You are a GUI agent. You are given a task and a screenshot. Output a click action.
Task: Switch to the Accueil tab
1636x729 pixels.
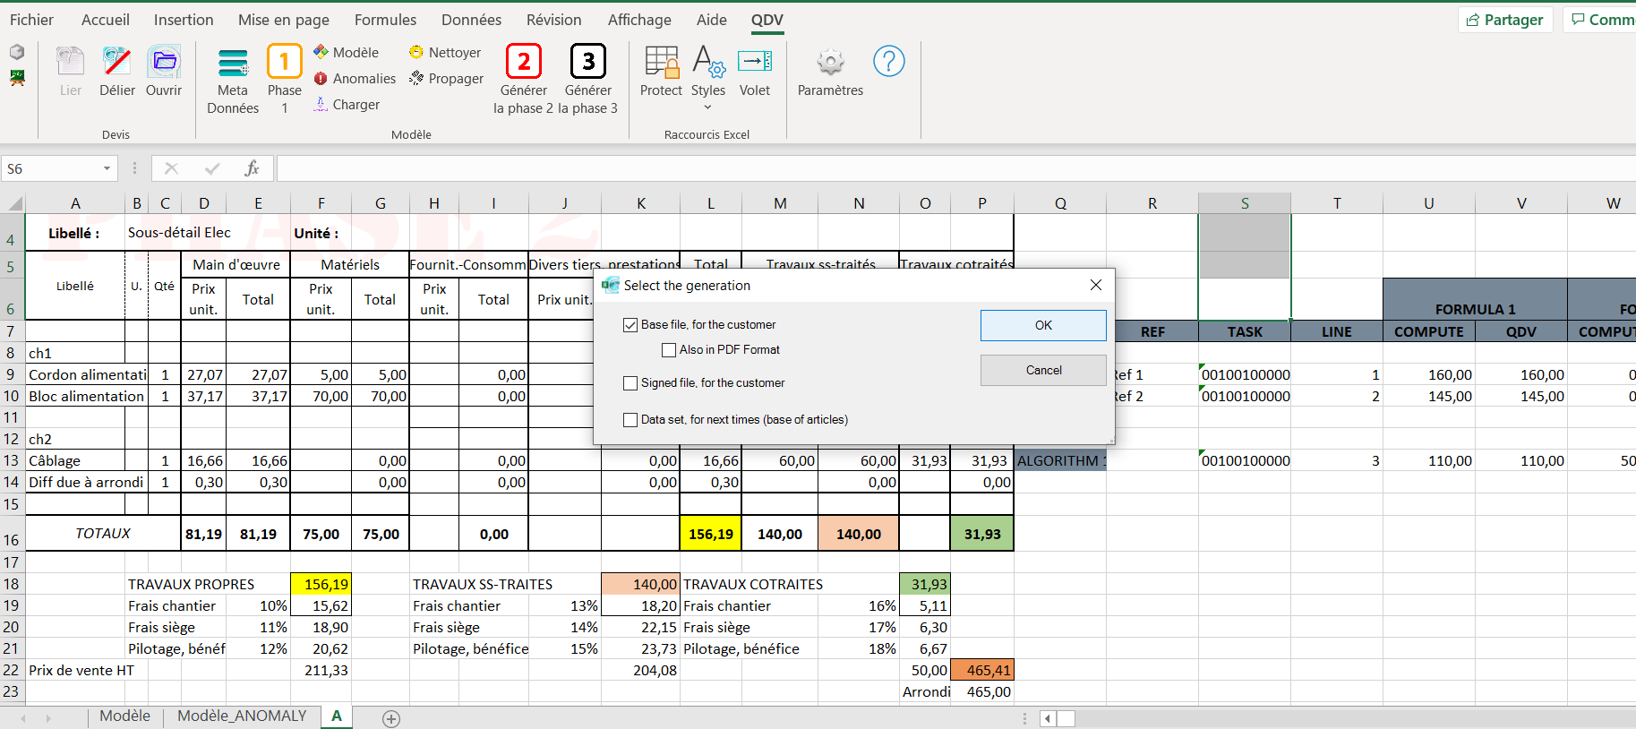106,20
